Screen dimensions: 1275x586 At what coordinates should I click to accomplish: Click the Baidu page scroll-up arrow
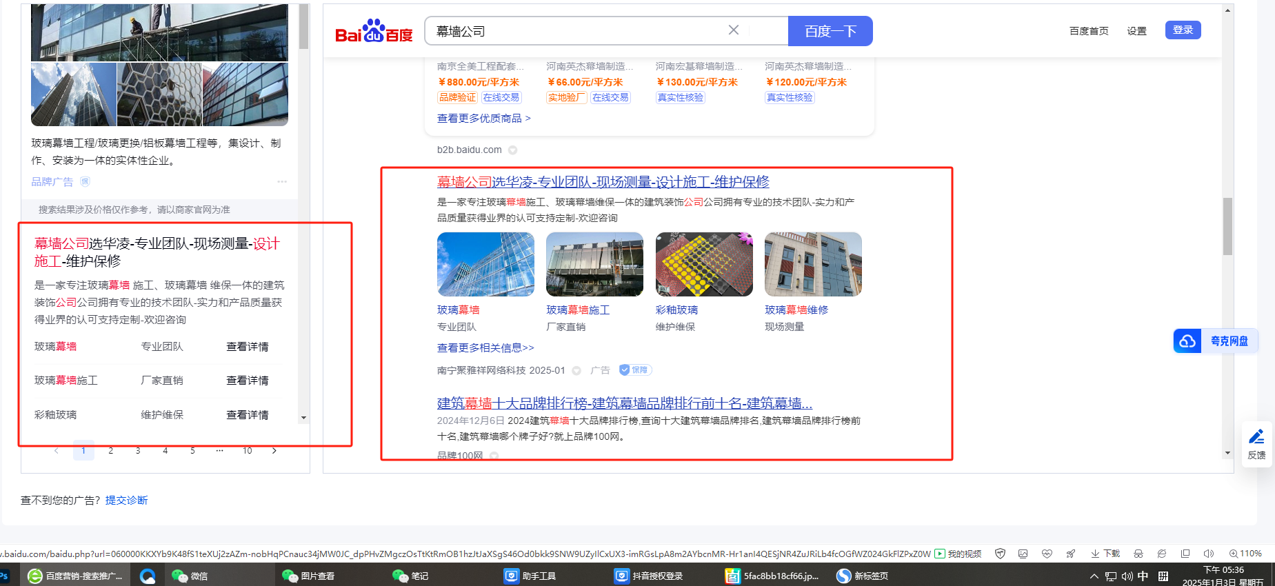pos(1228,10)
